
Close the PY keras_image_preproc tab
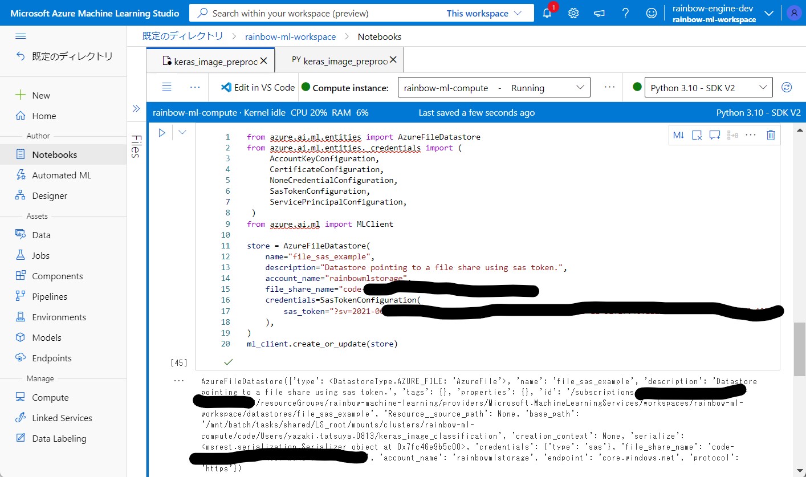tap(393, 60)
